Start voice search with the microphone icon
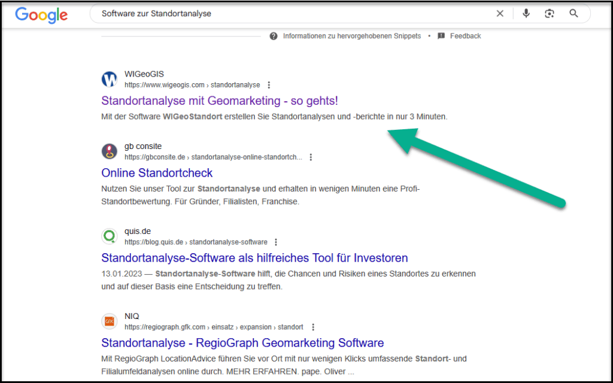The height and width of the screenshot is (383, 613). [526, 14]
